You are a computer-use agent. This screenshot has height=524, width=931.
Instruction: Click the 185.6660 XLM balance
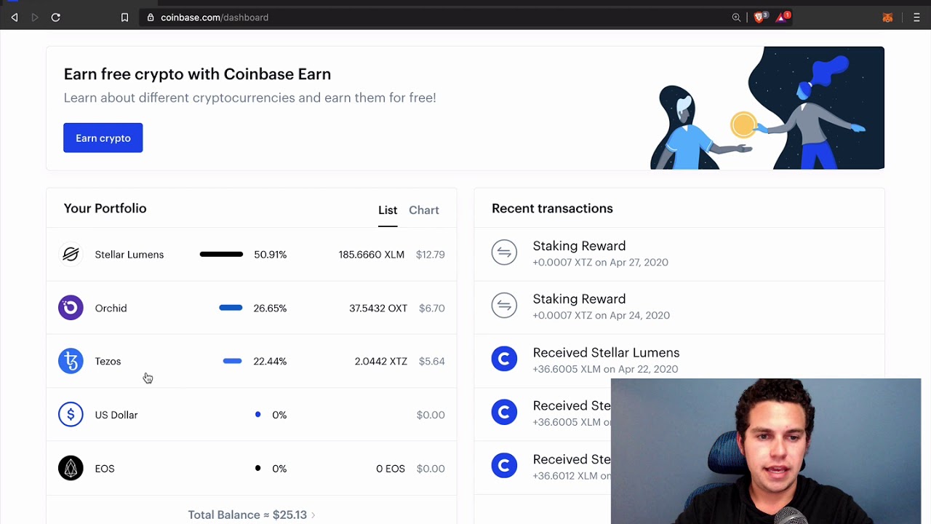point(371,255)
